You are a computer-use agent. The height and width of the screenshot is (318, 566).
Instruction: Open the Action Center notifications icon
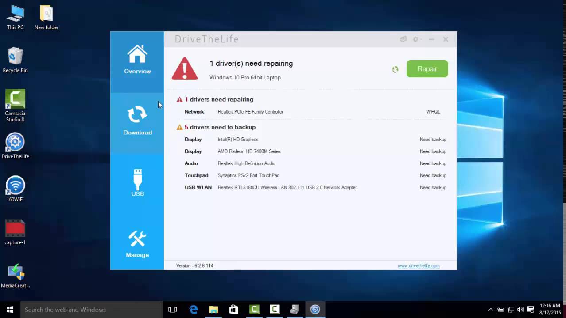(531, 310)
